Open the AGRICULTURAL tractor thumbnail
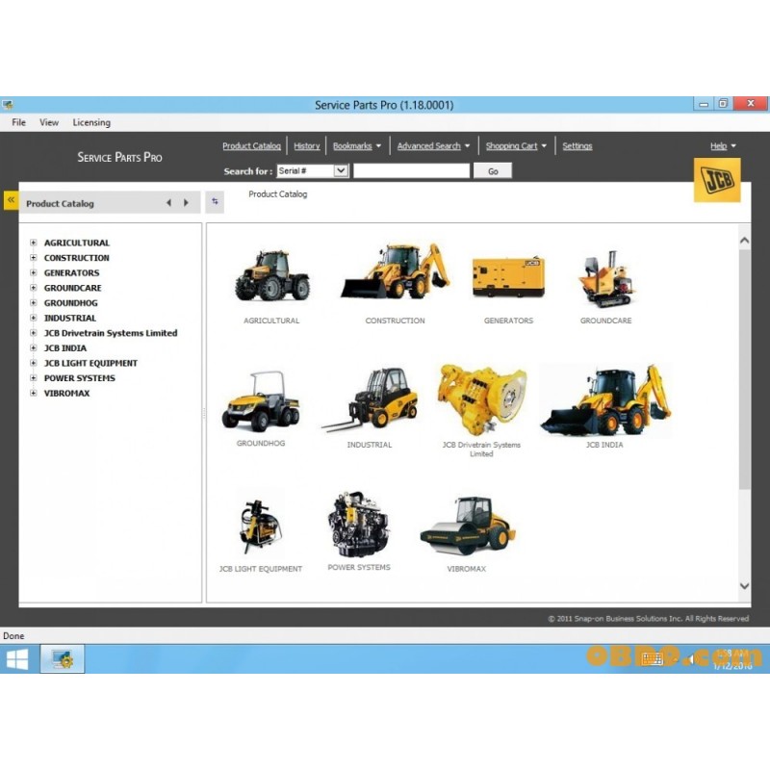770x770 pixels. (x=271, y=276)
